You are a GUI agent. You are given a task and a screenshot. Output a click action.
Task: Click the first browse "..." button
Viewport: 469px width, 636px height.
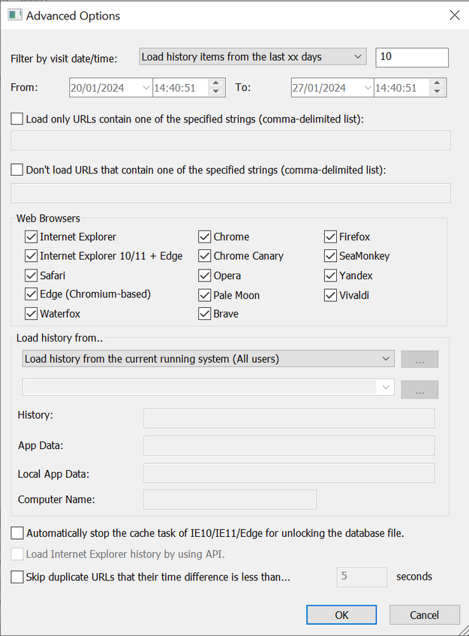click(x=419, y=360)
